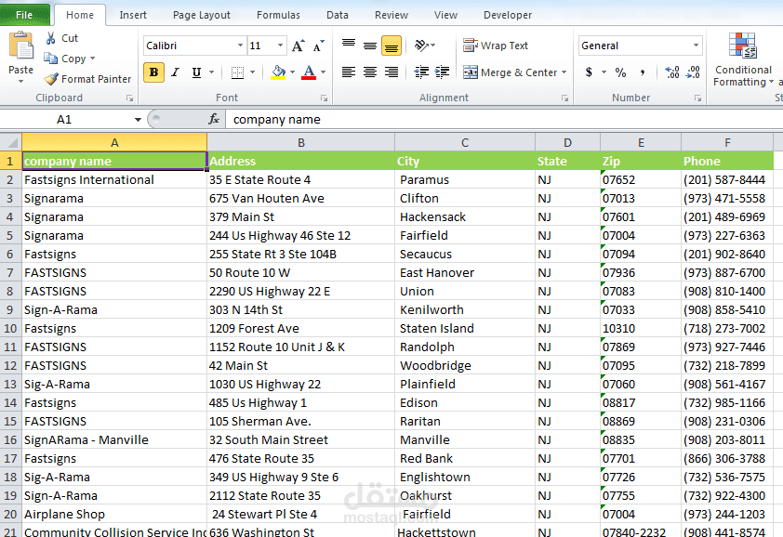
Task: Decrease font size with Shrink Font
Action: pyautogui.click(x=319, y=46)
